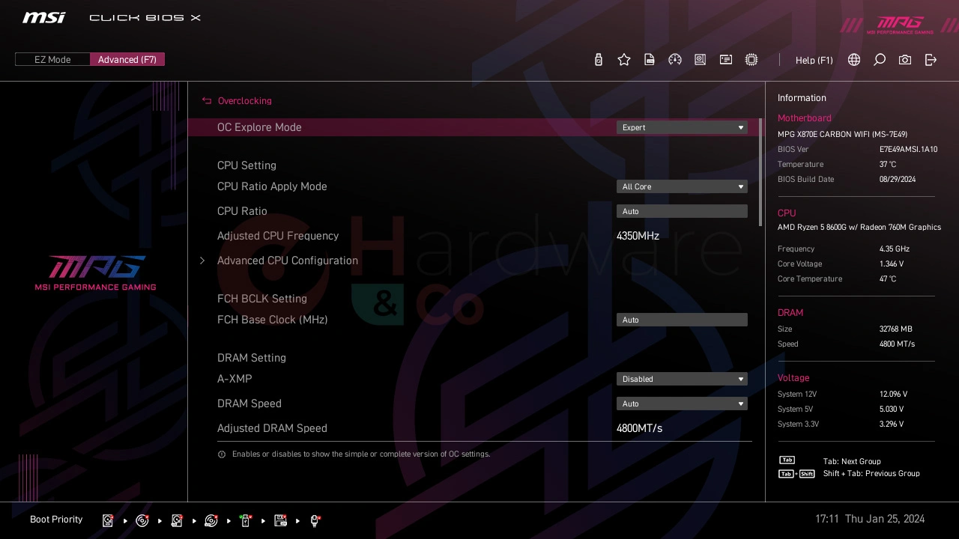Viewport: 959px width, 539px height.
Task: Select the network boot priority icon
Action: pyautogui.click(x=315, y=520)
